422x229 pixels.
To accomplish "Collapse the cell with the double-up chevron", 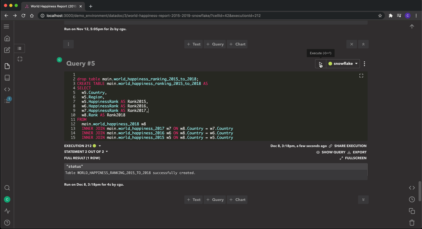I will pyautogui.click(x=363, y=44).
